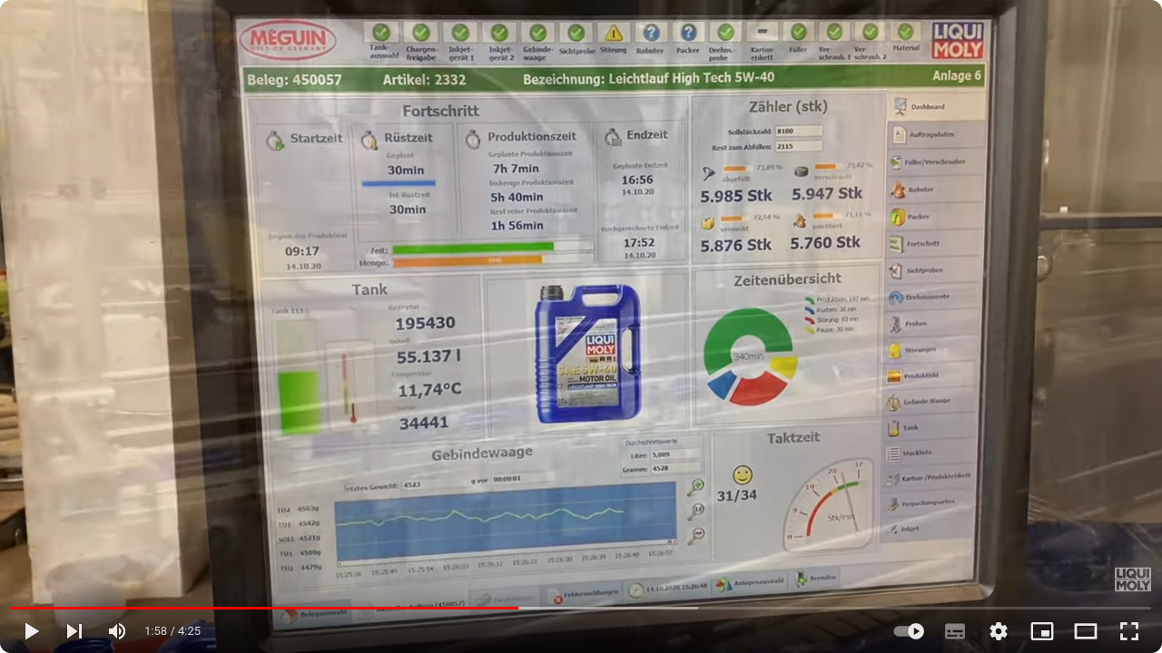The width and height of the screenshot is (1162, 653).
Task: Open Gebinde Waage in the sidebar
Action: point(930,401)
